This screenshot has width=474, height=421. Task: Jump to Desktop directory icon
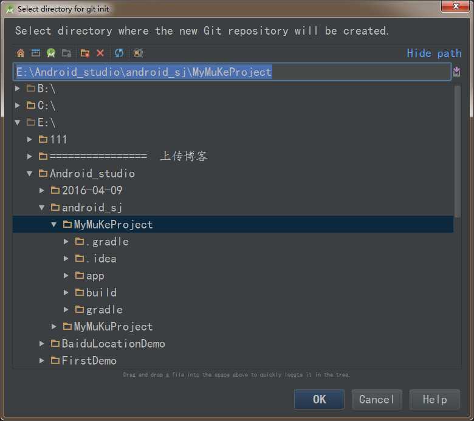coord(36,53)
